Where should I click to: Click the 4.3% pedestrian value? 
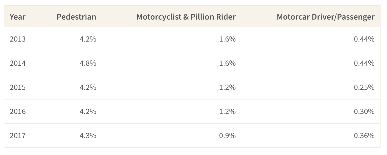pyautogui.click(x=88, y=136)
